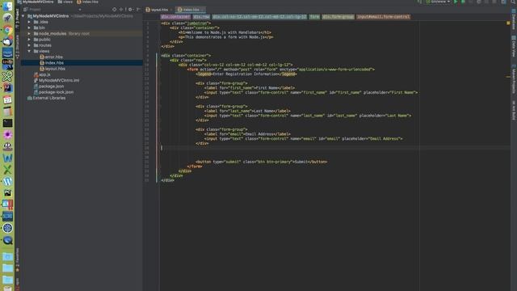This screenshot has height=291, width=517.
Task: Open the Terminal app in dock
Action: [7, 123]
